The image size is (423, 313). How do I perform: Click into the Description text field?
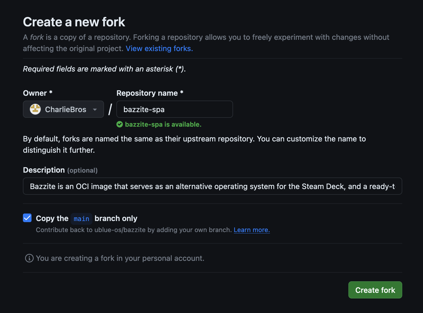[x=212, y=186]
